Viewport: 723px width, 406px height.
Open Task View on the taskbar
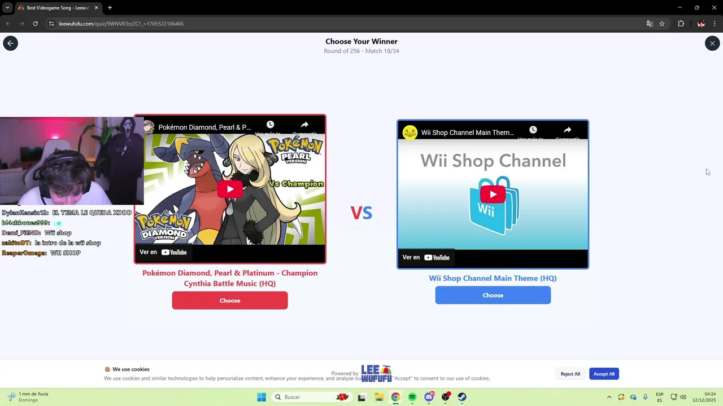pos(361,397)
